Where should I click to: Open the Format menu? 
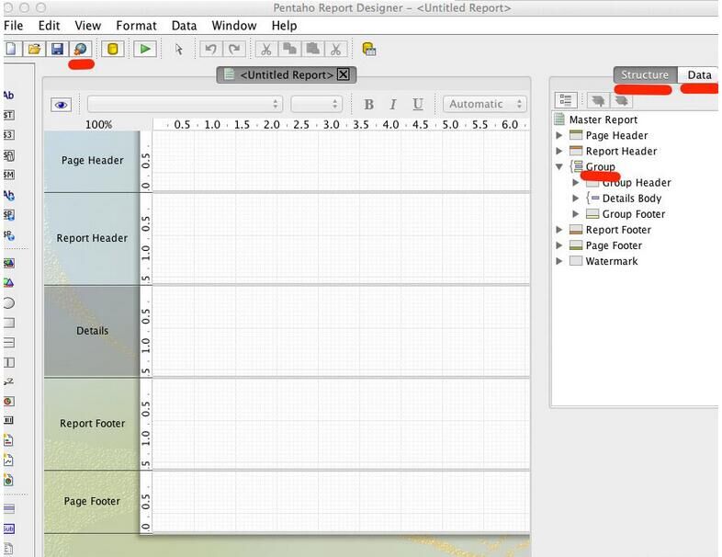click(136, 26)
